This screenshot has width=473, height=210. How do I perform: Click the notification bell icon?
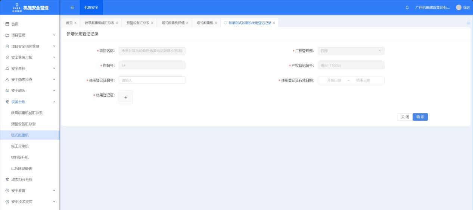(x=407, y=7)
